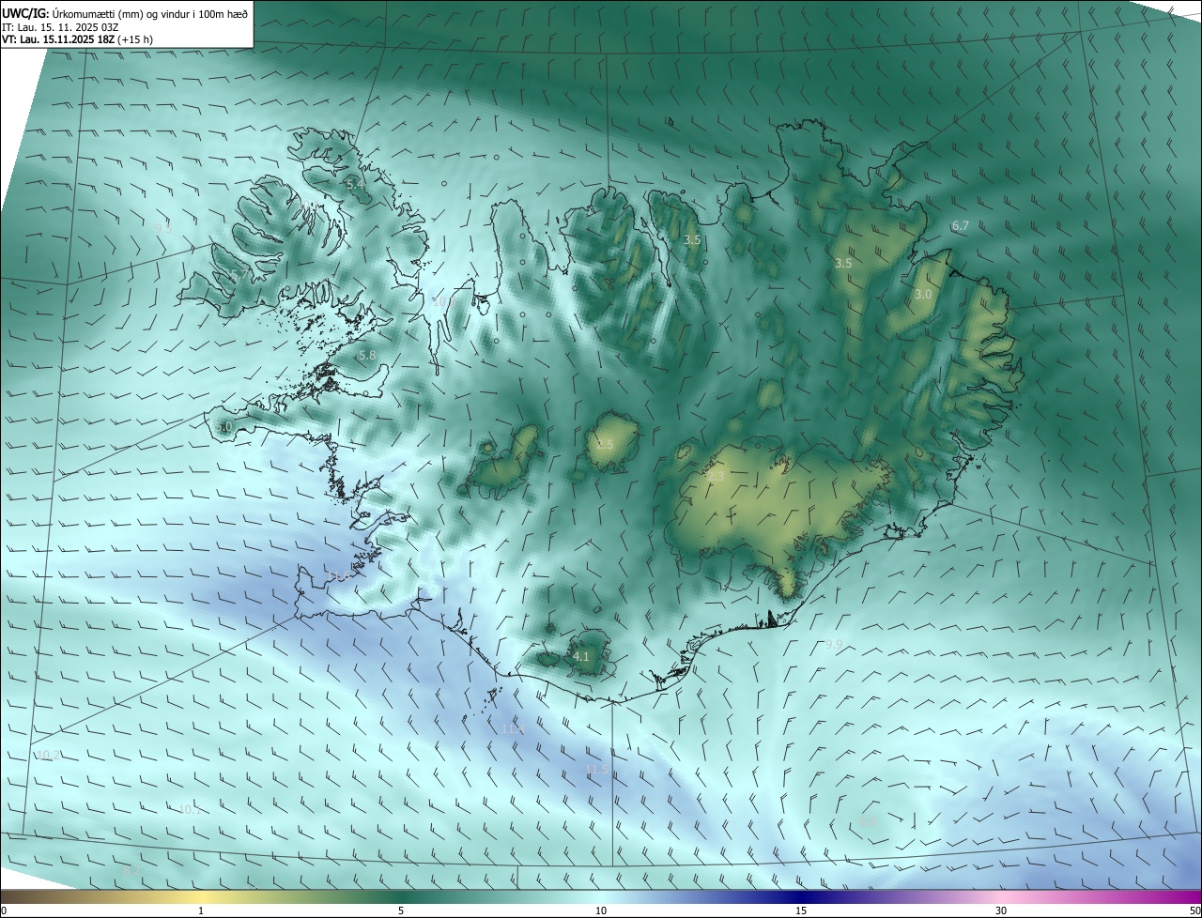
Task: Click the "5.8" value on the map
Action: (x=367, y=356)
